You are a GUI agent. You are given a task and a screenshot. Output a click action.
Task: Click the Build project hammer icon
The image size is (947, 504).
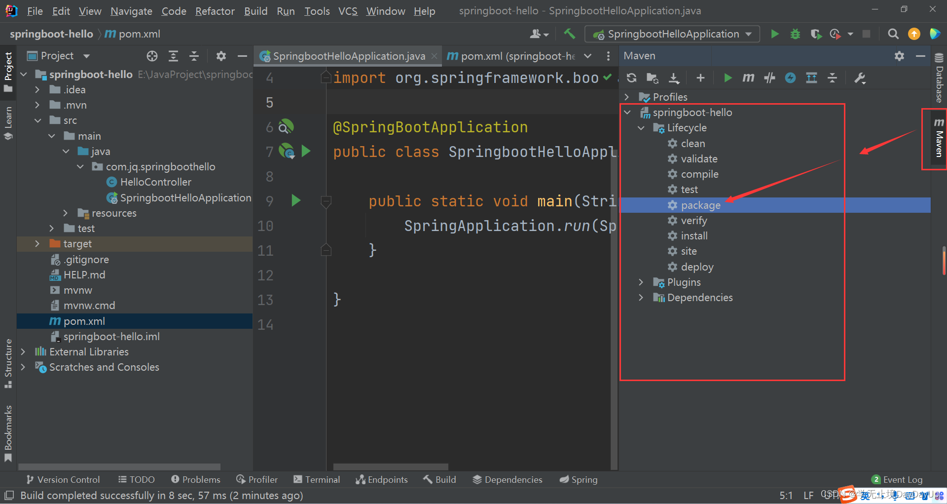[x=569, y=34]
